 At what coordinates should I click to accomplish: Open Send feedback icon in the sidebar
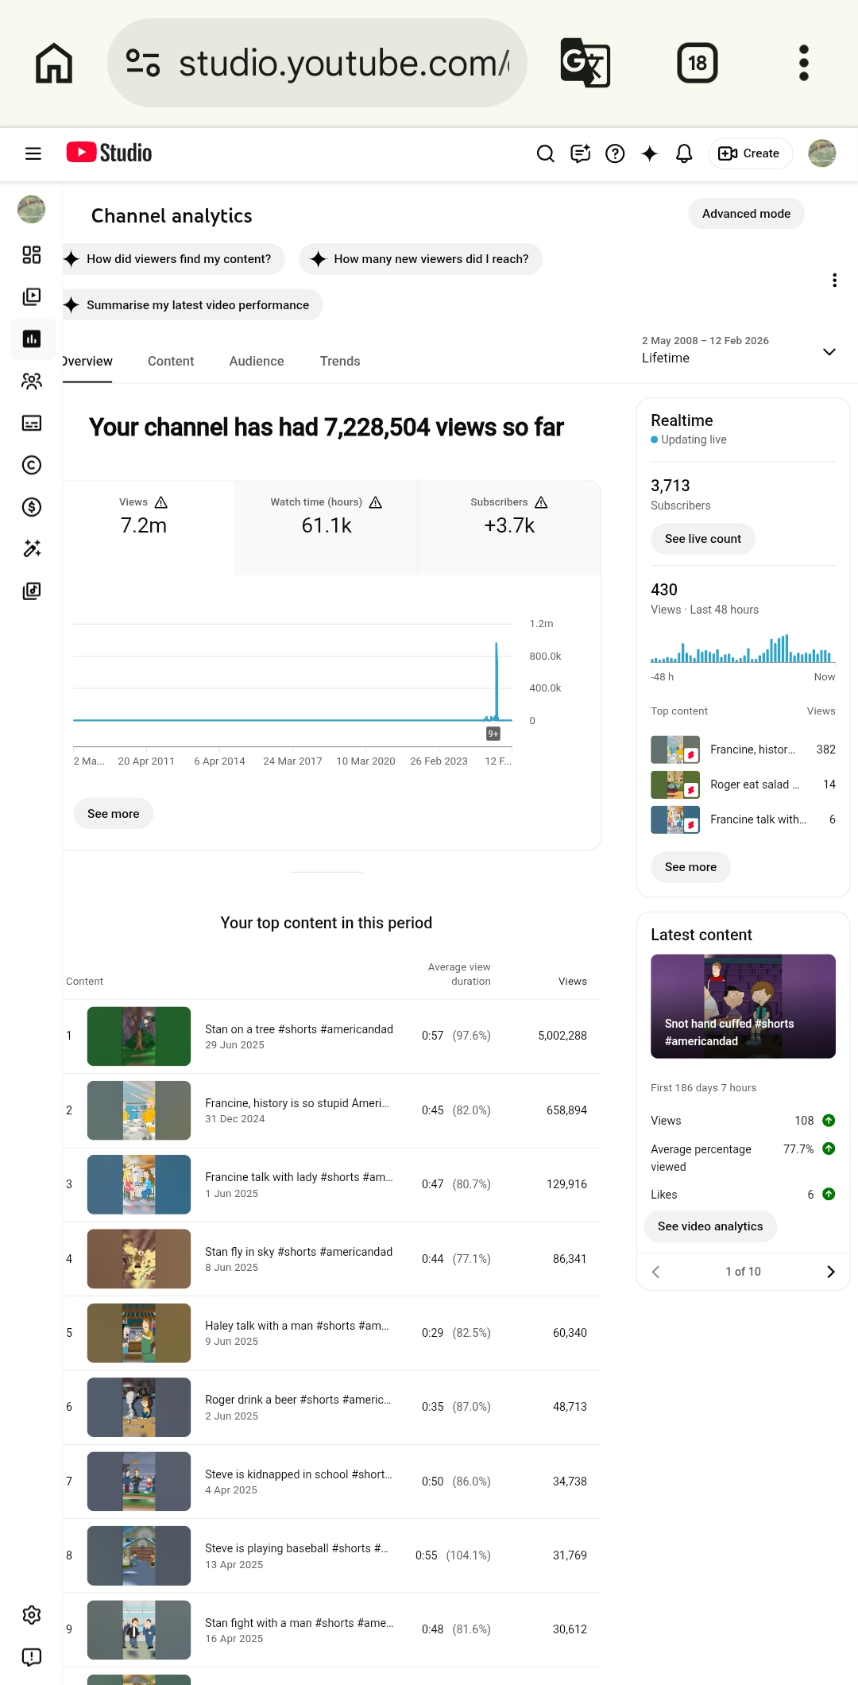tap(32, 1657)
